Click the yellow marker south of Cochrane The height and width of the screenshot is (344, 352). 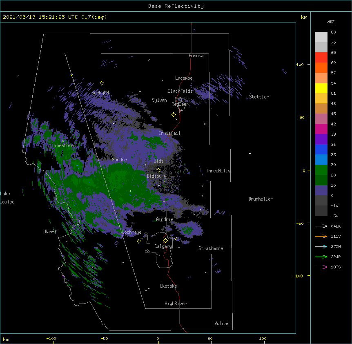pyautogui.click(x=139, y=241)
